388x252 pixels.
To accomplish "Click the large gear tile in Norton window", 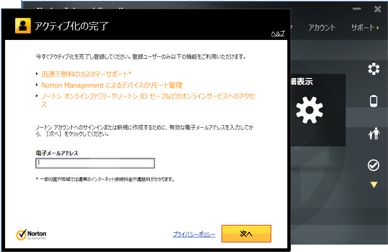I will (x=309, y=110).
